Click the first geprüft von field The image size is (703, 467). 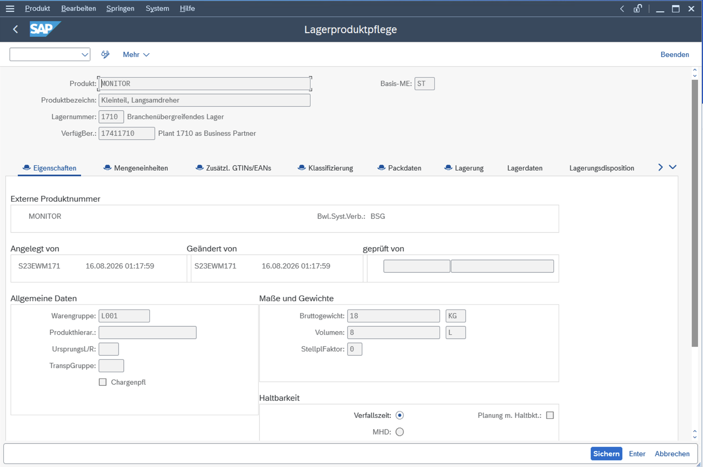[416, 266]
